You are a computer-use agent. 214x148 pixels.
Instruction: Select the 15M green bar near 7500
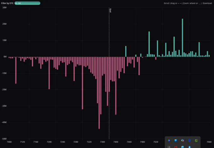point(149,44)
